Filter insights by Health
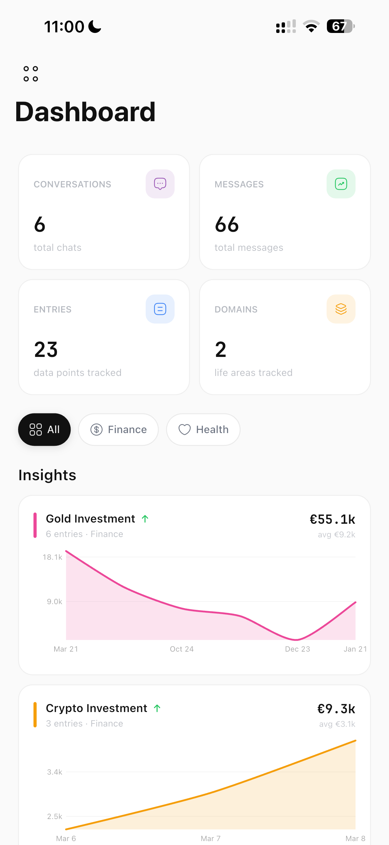Viewport: 389px width, 845px height. coord(203,429)
